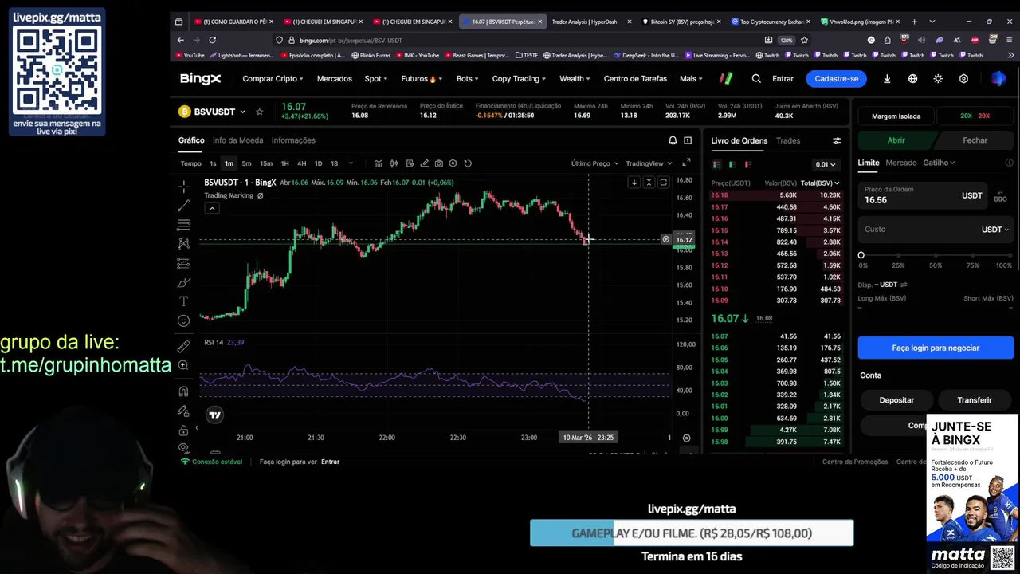Click Faça login para negociar button
The height and width of the screenshot is (574, 1020).
click(936, 348)
